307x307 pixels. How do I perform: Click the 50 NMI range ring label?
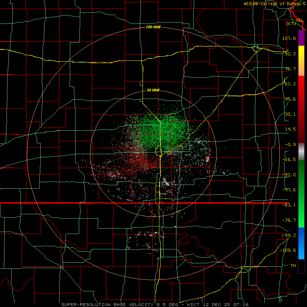(x=153, y=90)
